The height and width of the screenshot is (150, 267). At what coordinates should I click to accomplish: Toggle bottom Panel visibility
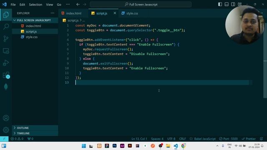click(x=227, y=5)
